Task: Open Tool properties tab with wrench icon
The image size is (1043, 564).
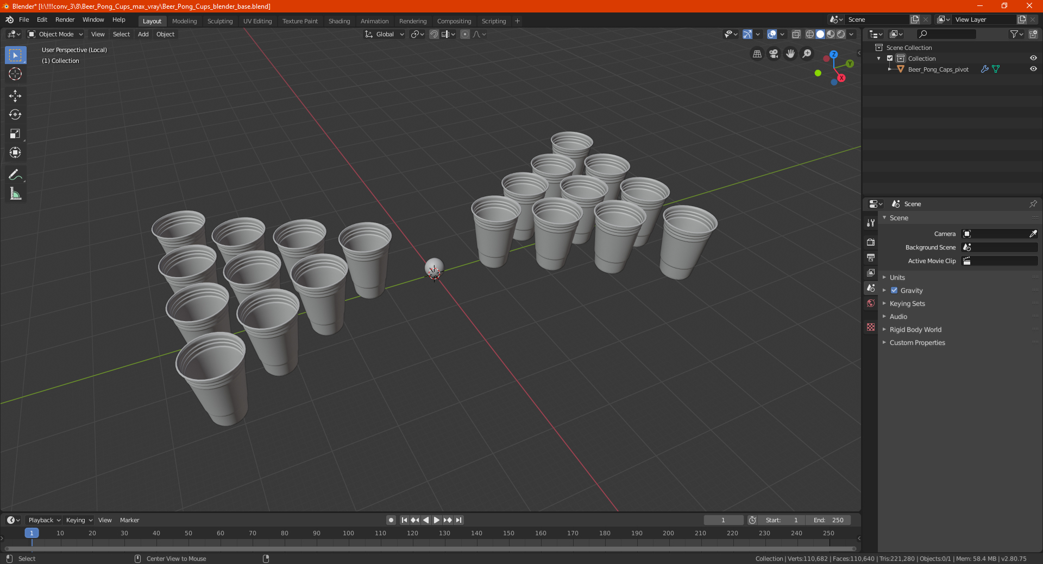Action: pyautogui.click(x=871, y=223)
